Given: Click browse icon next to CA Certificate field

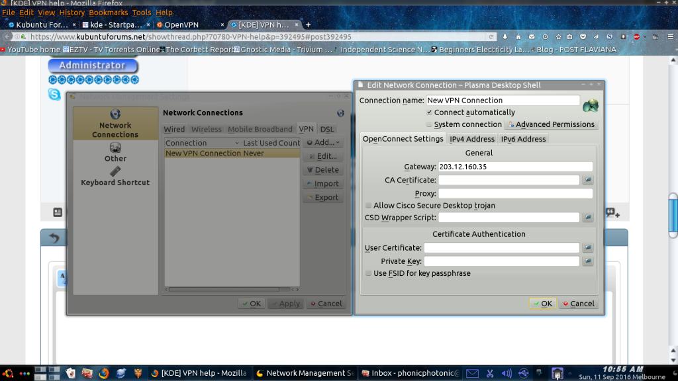Looking at the screenshot, I should pyautogui.click(x=588, y=180).
